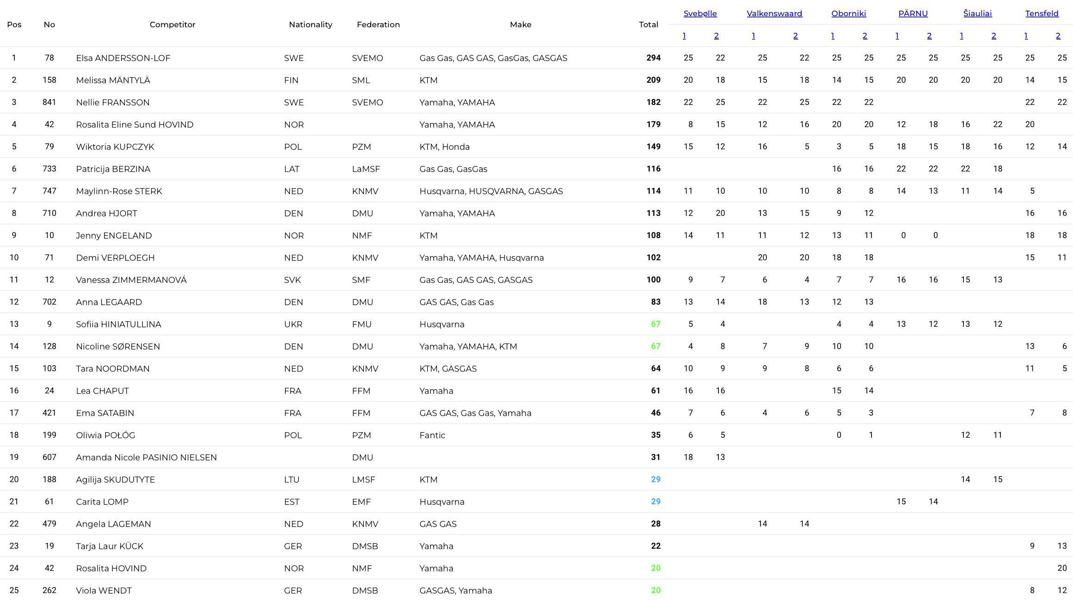Click green total 20 for Viola WENDT
This screenshot has height=600, width=1073.
[656, 590]
